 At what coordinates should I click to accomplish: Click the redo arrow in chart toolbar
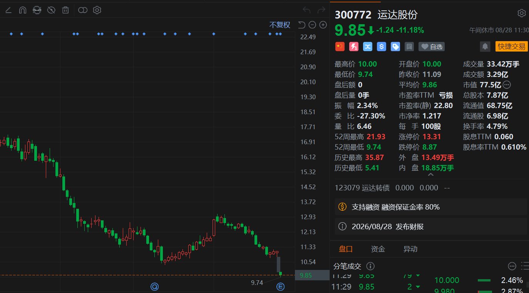321,10
